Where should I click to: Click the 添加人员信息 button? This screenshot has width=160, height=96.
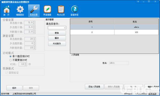pos(94,87)
